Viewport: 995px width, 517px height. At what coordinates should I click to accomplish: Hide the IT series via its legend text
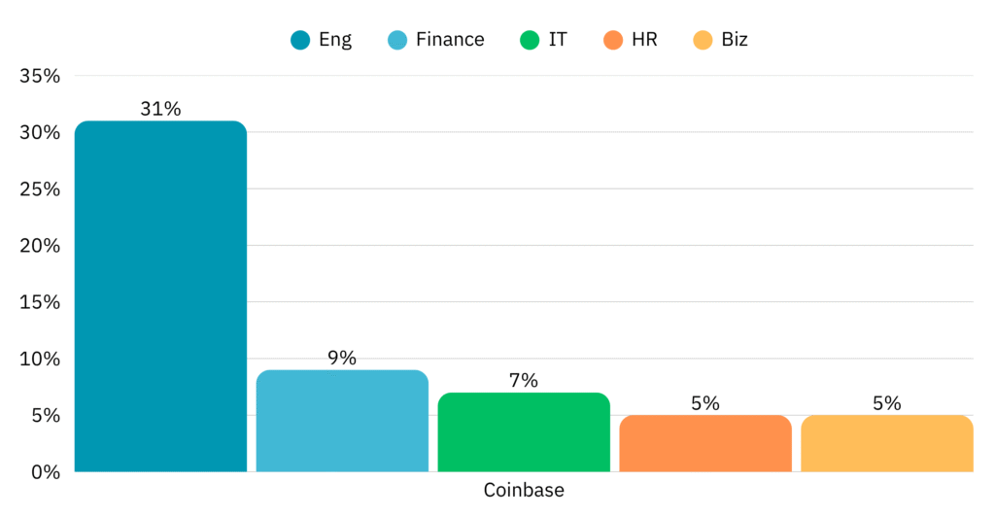tap(558, 40)
